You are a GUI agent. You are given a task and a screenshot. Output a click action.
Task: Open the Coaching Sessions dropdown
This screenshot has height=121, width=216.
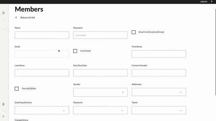point(42,110)
